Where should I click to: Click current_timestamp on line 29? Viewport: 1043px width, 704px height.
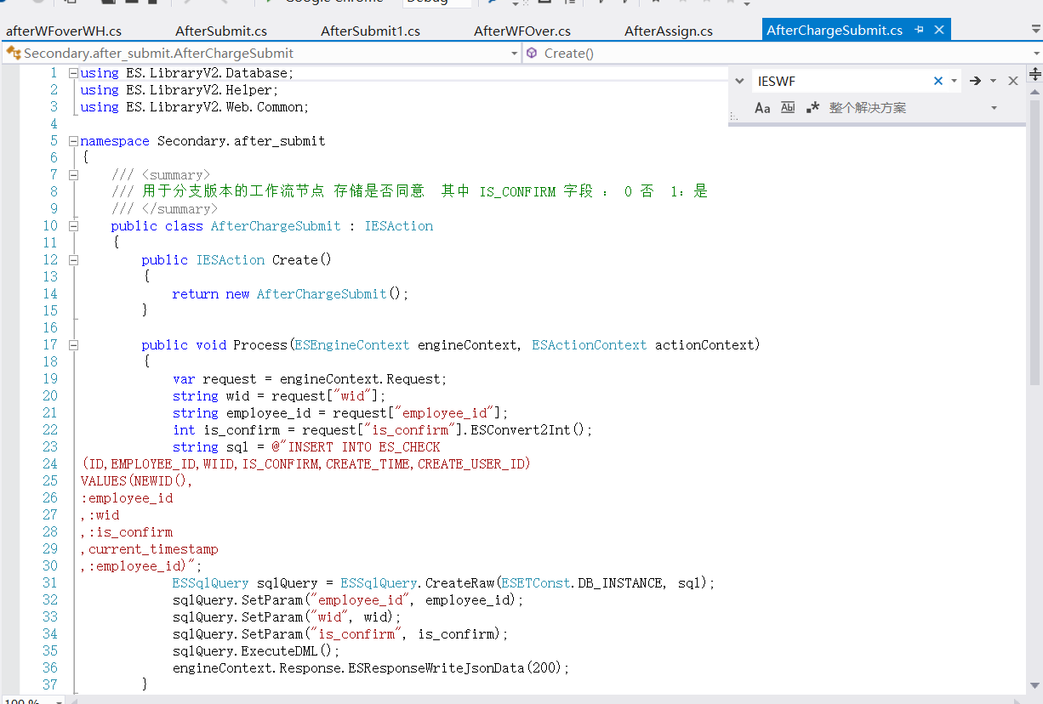click(x=153, y=549)
